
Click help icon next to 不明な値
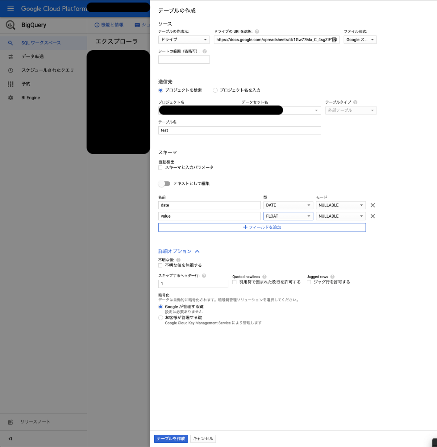[x=178, y=260]
